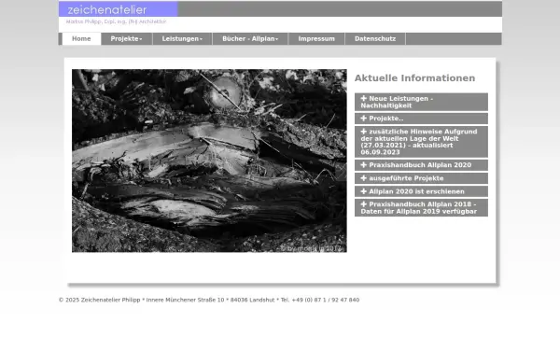Click the zeichenatelier logo banner
Image resolution: width=560 pixels, height=350 pixels.
tap(119, 9)
